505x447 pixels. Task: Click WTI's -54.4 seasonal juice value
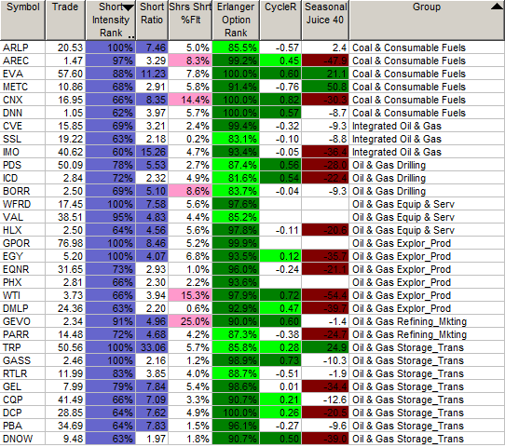coord(325,295)
